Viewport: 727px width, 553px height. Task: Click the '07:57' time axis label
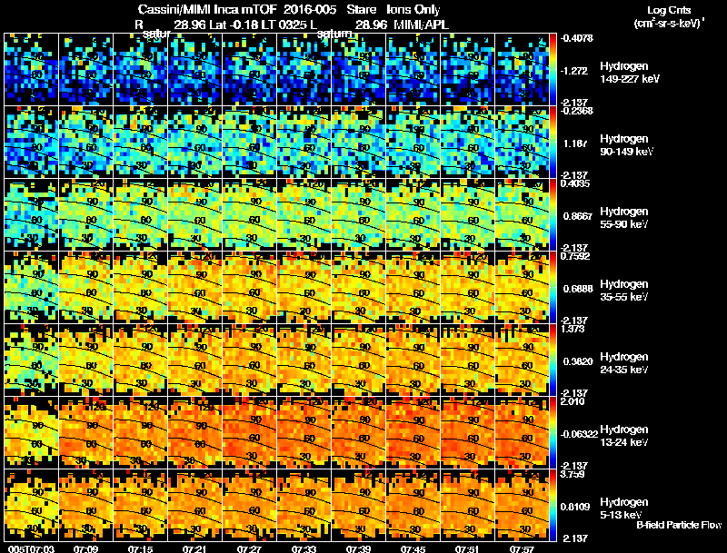(x=522, y=549)
